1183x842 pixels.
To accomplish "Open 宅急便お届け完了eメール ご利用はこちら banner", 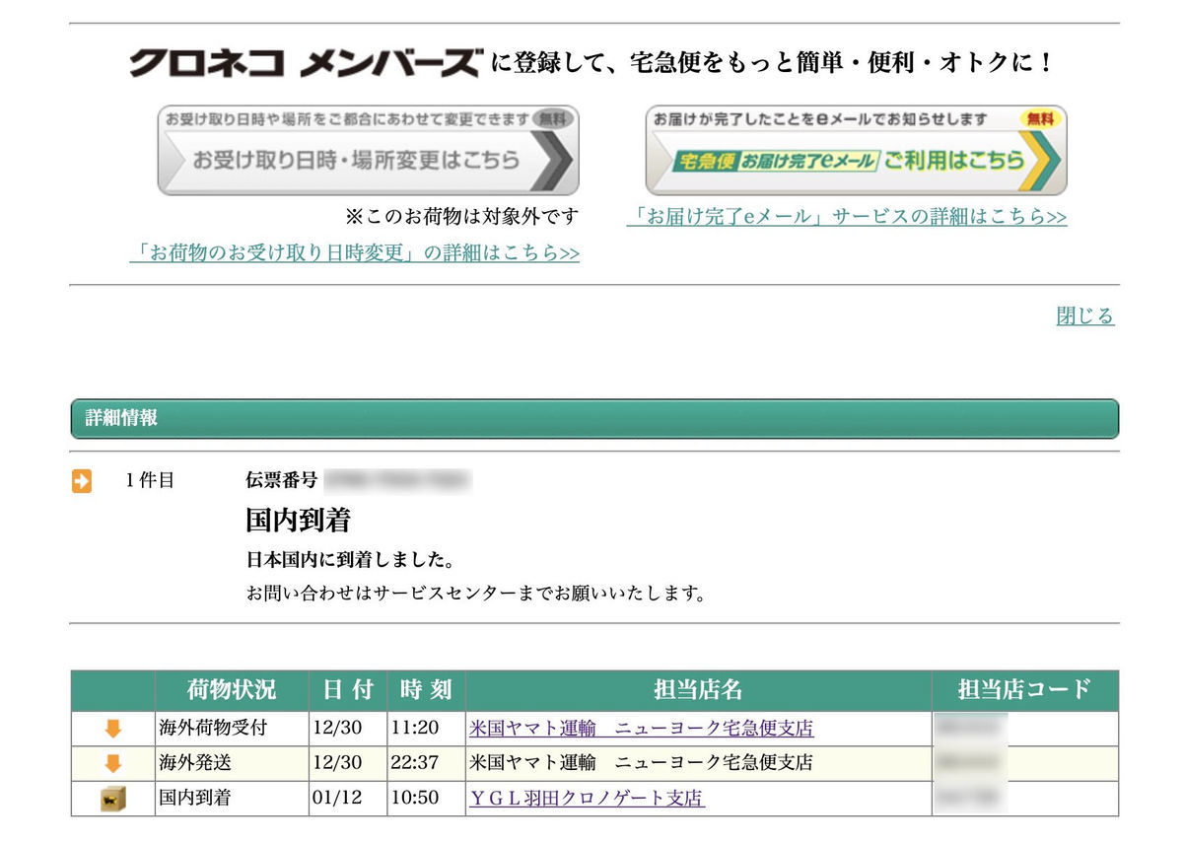I will click(856, 150).
